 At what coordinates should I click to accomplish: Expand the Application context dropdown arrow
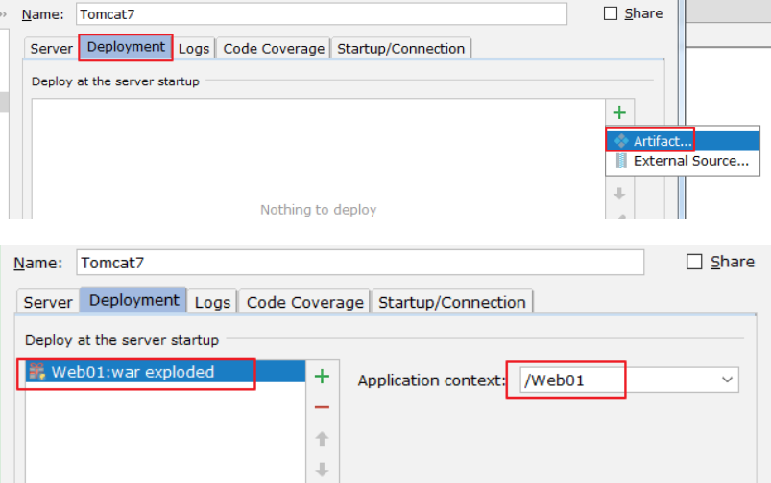[x=727, y=379]
